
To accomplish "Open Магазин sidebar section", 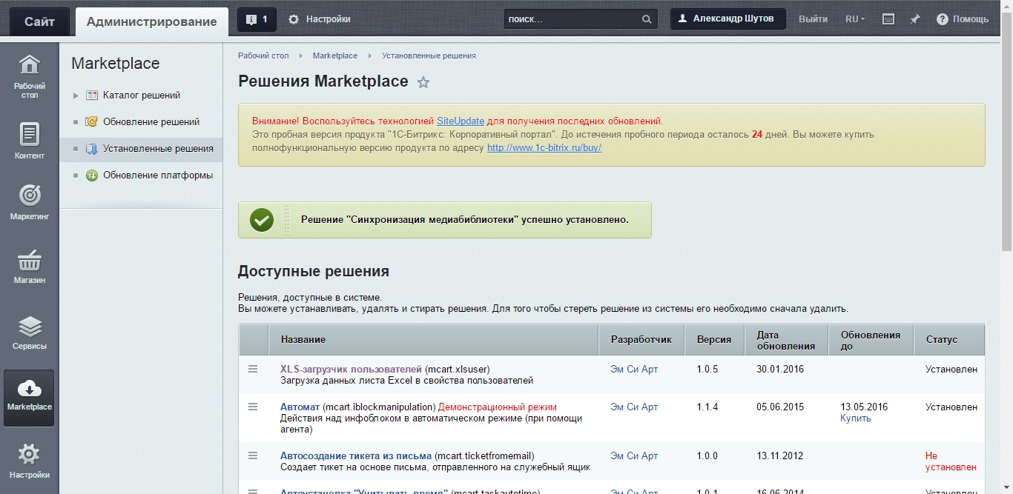I will pos(30,267).
